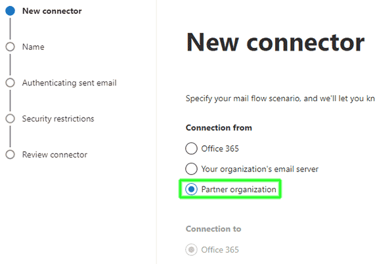The width and height of the screenshot is (375, 264).
Task: Click the Name step circle indicator
Action: (10, 47)
